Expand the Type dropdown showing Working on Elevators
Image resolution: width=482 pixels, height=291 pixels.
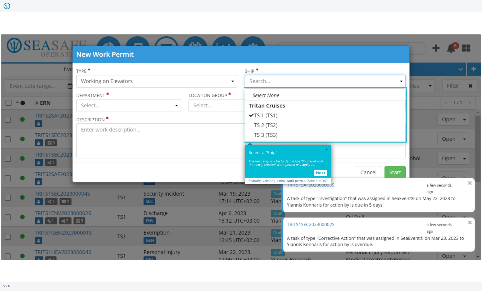point(157,81)
